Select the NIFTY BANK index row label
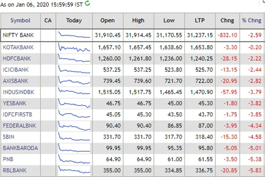The width and height of the screenshot is (265, 177). tap(18, 35)
